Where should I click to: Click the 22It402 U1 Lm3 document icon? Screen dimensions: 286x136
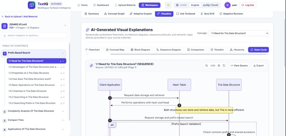click(4, 26)
